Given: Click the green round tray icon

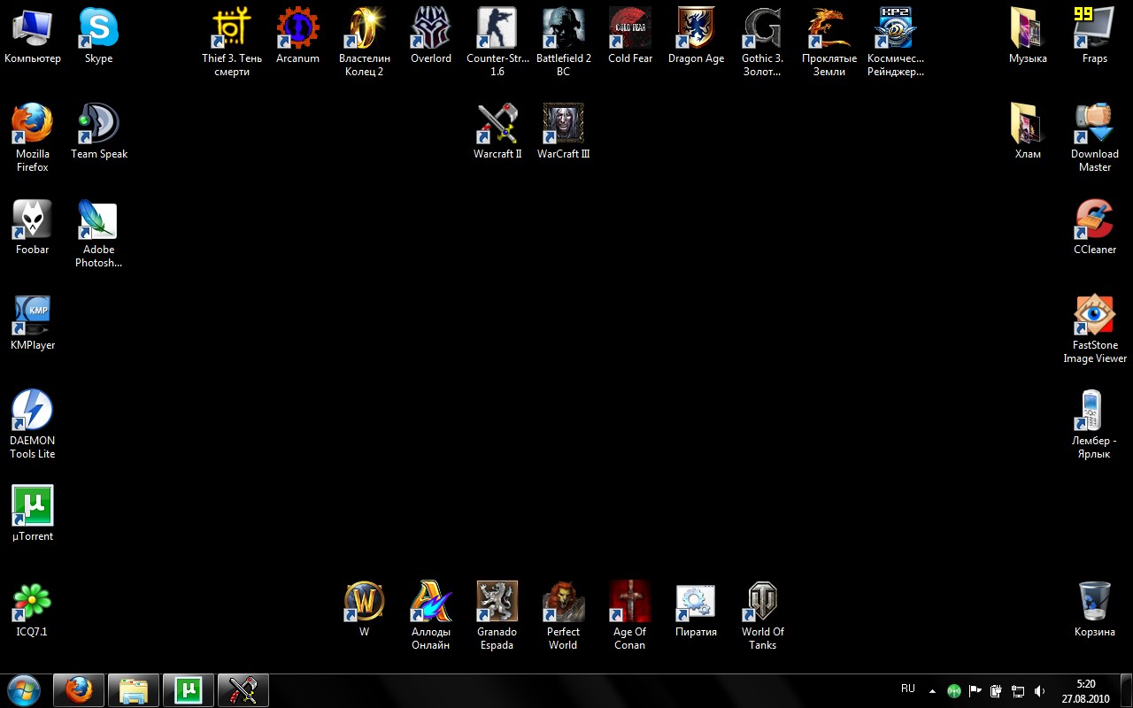Looking at the screenshot, I should pyautogui.click(x=954, y=691).
